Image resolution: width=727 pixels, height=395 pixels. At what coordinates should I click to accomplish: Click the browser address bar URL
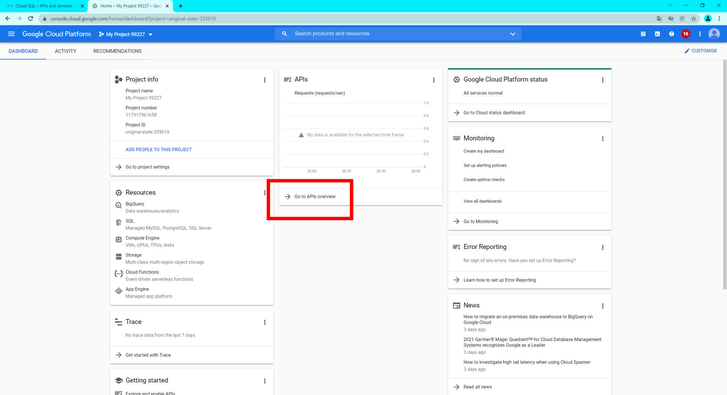pyautogui.click(x=133, y=19)
